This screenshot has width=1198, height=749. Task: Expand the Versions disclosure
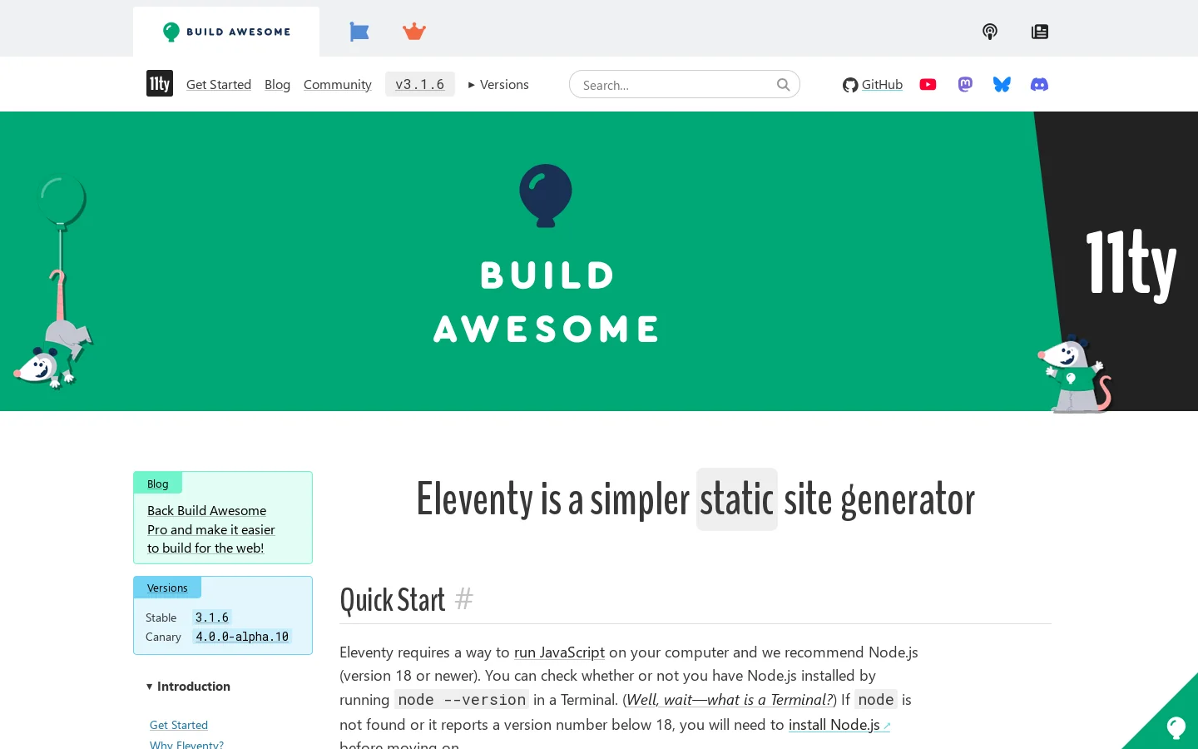[498, 85]
